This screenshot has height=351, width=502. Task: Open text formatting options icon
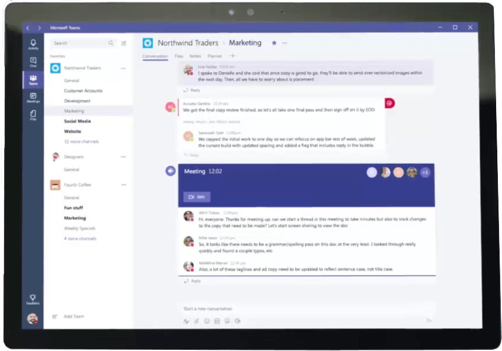click(x=186, y=321)
